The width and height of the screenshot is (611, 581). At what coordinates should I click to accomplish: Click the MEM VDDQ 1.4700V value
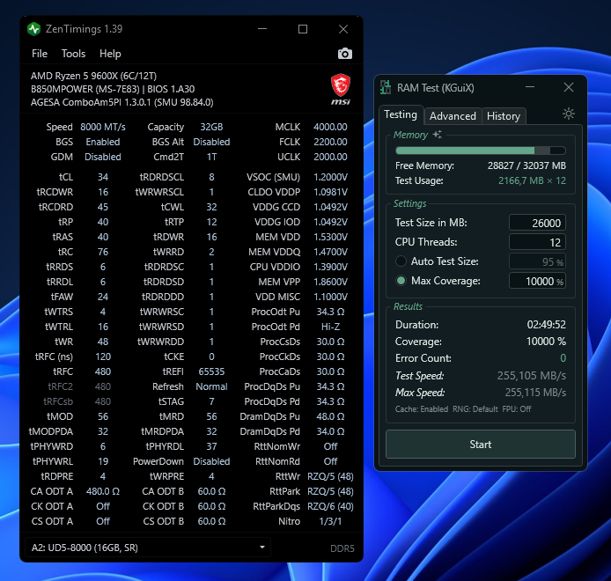(330, 252)
